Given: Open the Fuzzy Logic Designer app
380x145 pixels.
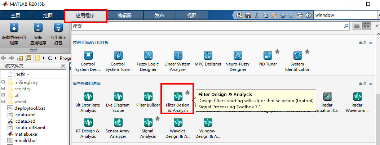Looking at the screenshot, I should pyautogui.click(x=147, y=61).
